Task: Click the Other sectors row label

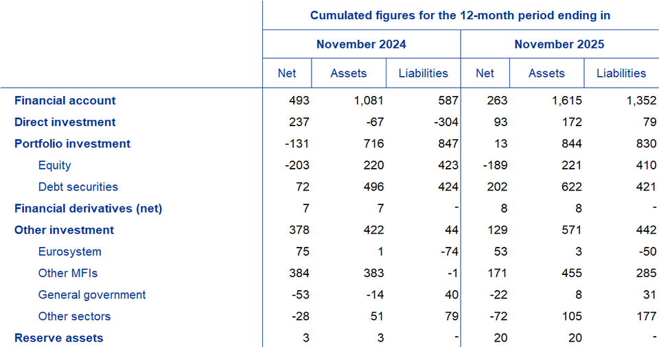Action: coord(74,316)
